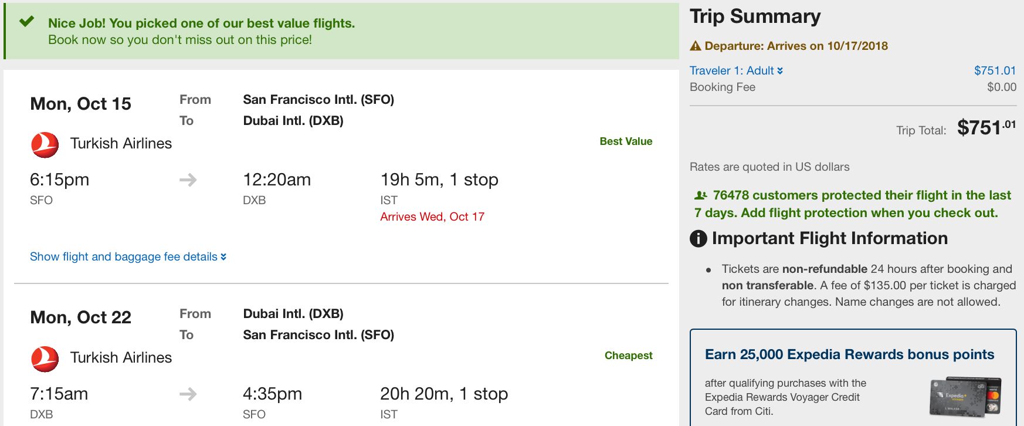Click the double chevron next to Adult
The image size is (1024, 426).
pos(780,70)
